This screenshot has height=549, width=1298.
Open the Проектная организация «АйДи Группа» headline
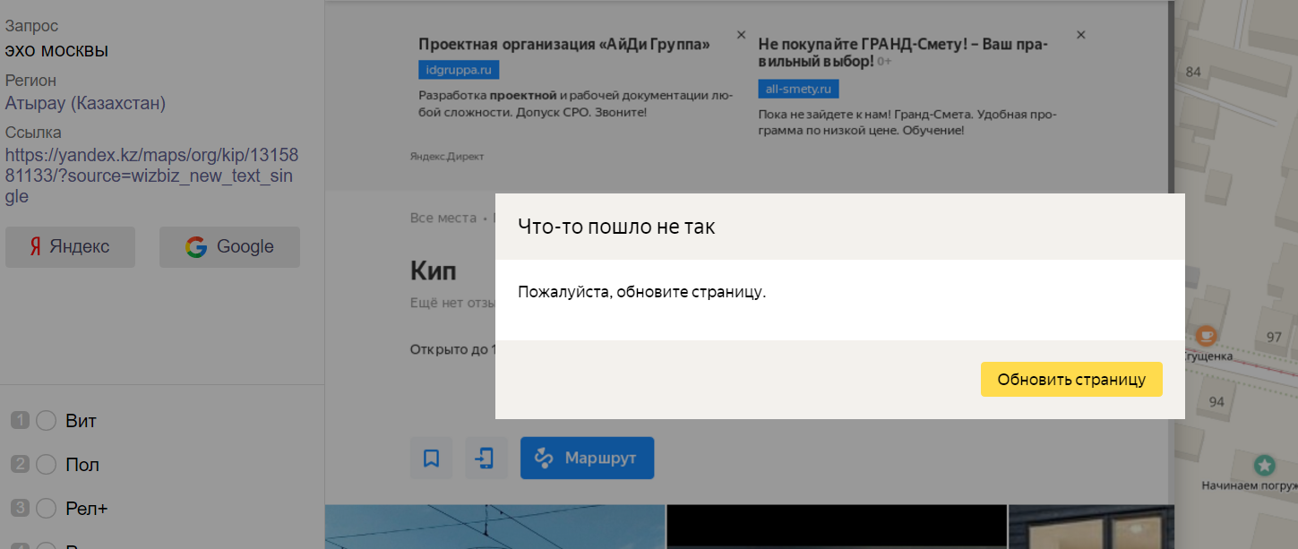pyautogui.click(x=564, y=44)
